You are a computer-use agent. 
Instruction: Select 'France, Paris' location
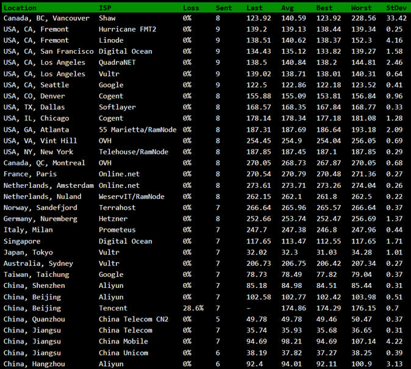[30, 174]
